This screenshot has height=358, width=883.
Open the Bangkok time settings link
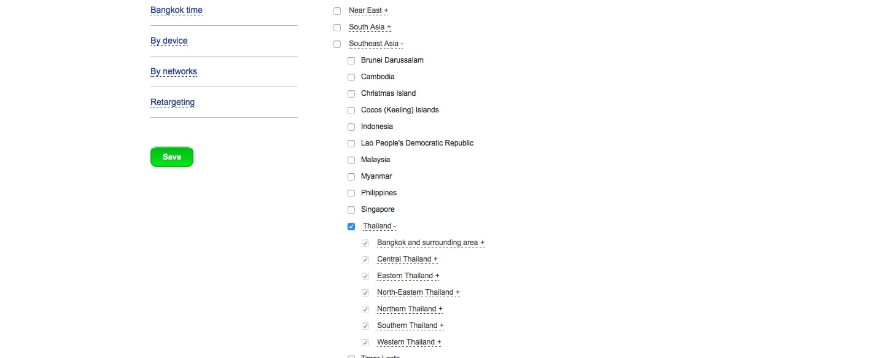click(x=176, y=10)
